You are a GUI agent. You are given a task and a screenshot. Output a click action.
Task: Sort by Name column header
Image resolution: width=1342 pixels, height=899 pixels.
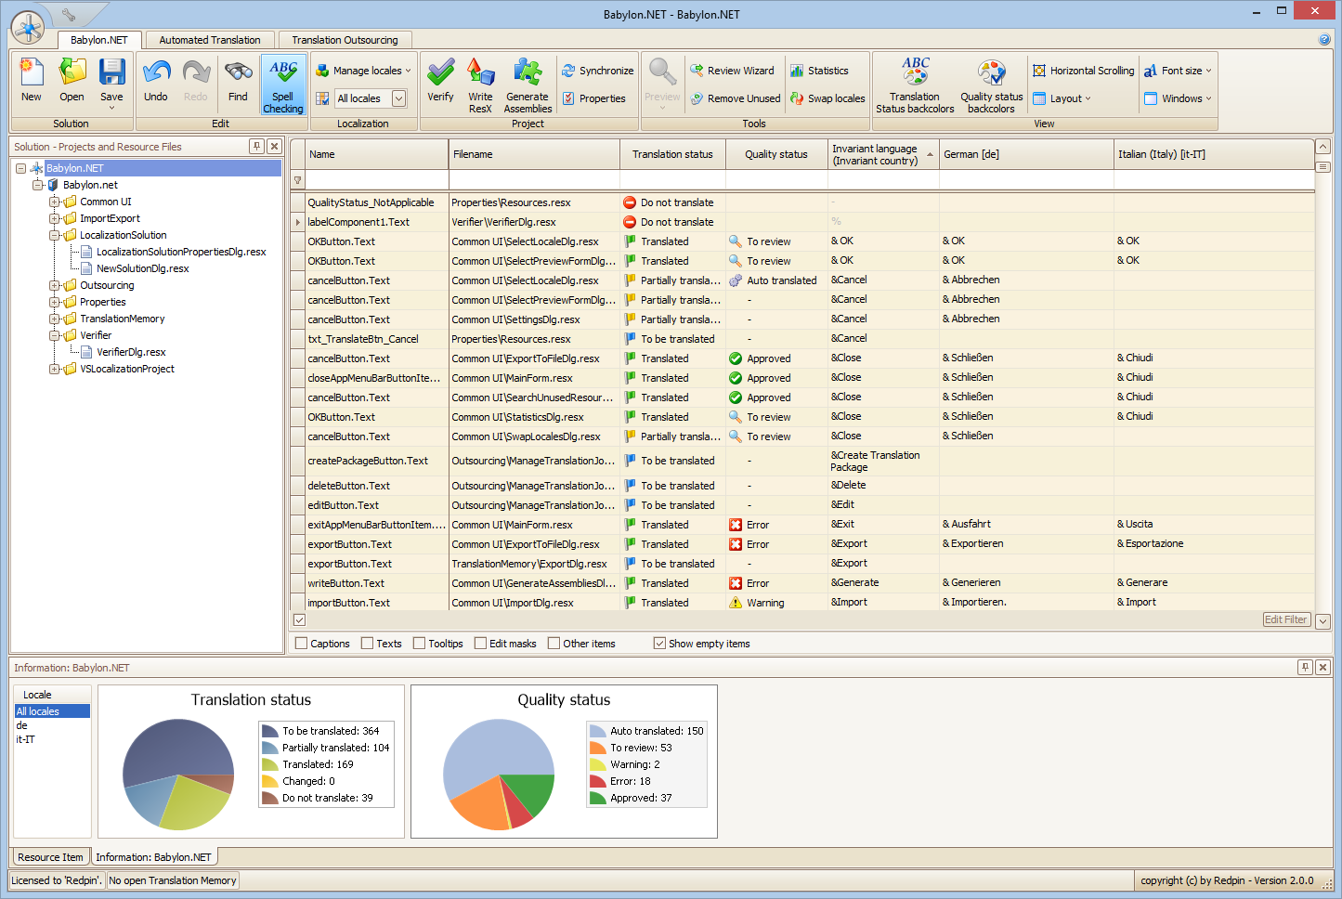[377, 154]
